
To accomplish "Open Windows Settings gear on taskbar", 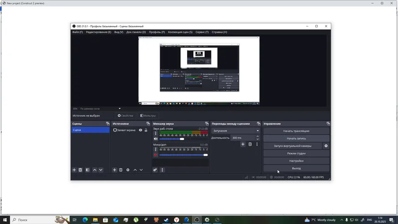I will pyautogui.click(x=207, y=220).
